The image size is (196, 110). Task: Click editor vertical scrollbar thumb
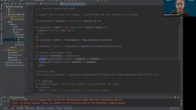click(179, 43)
